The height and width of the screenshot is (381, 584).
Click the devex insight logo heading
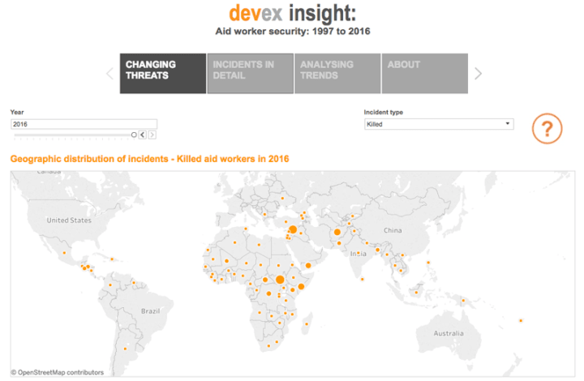pos(292,14)
